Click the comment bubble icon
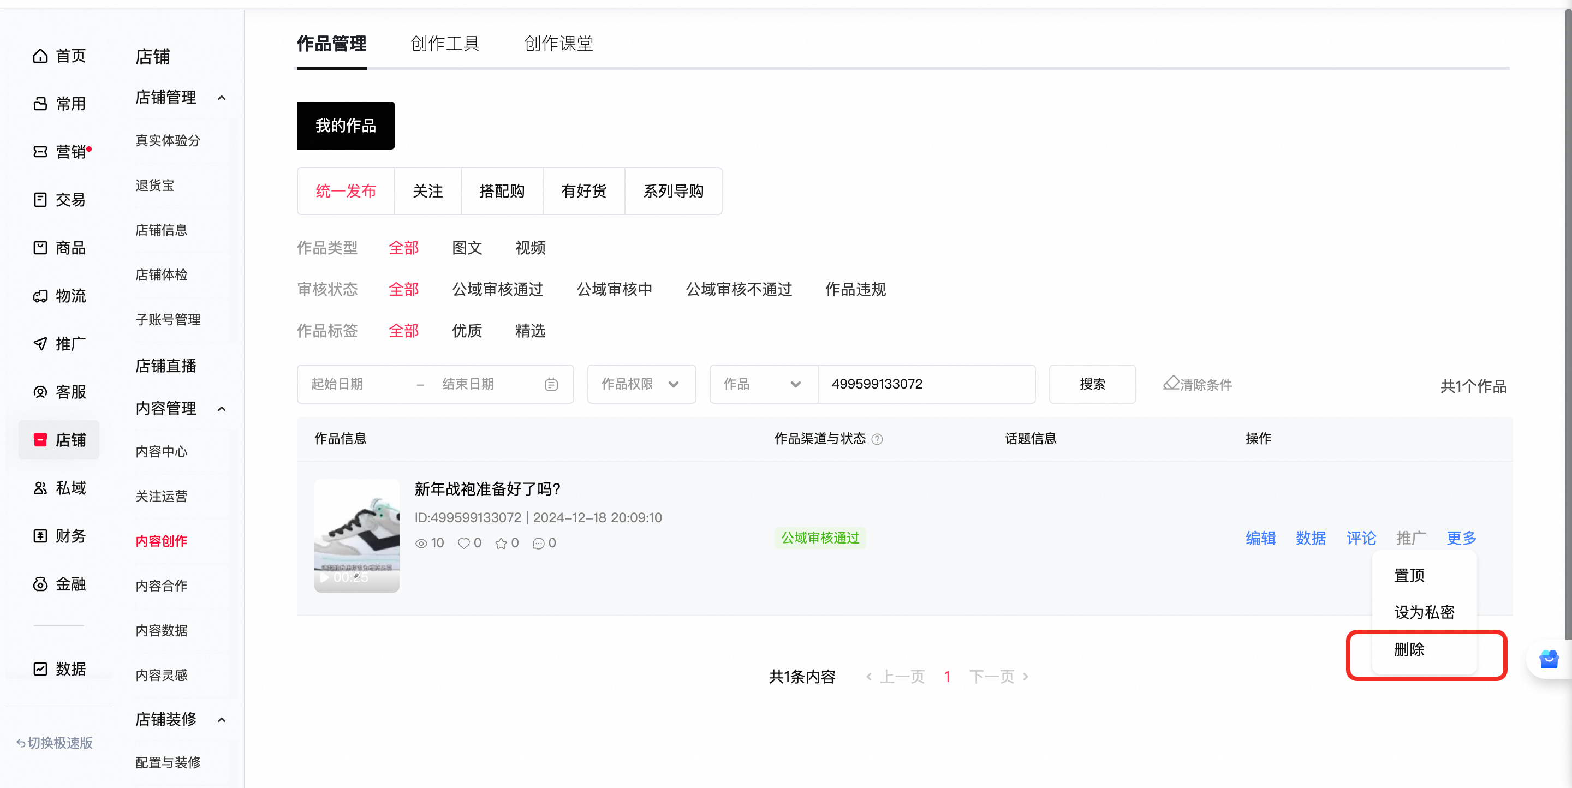 pos(538,543)
